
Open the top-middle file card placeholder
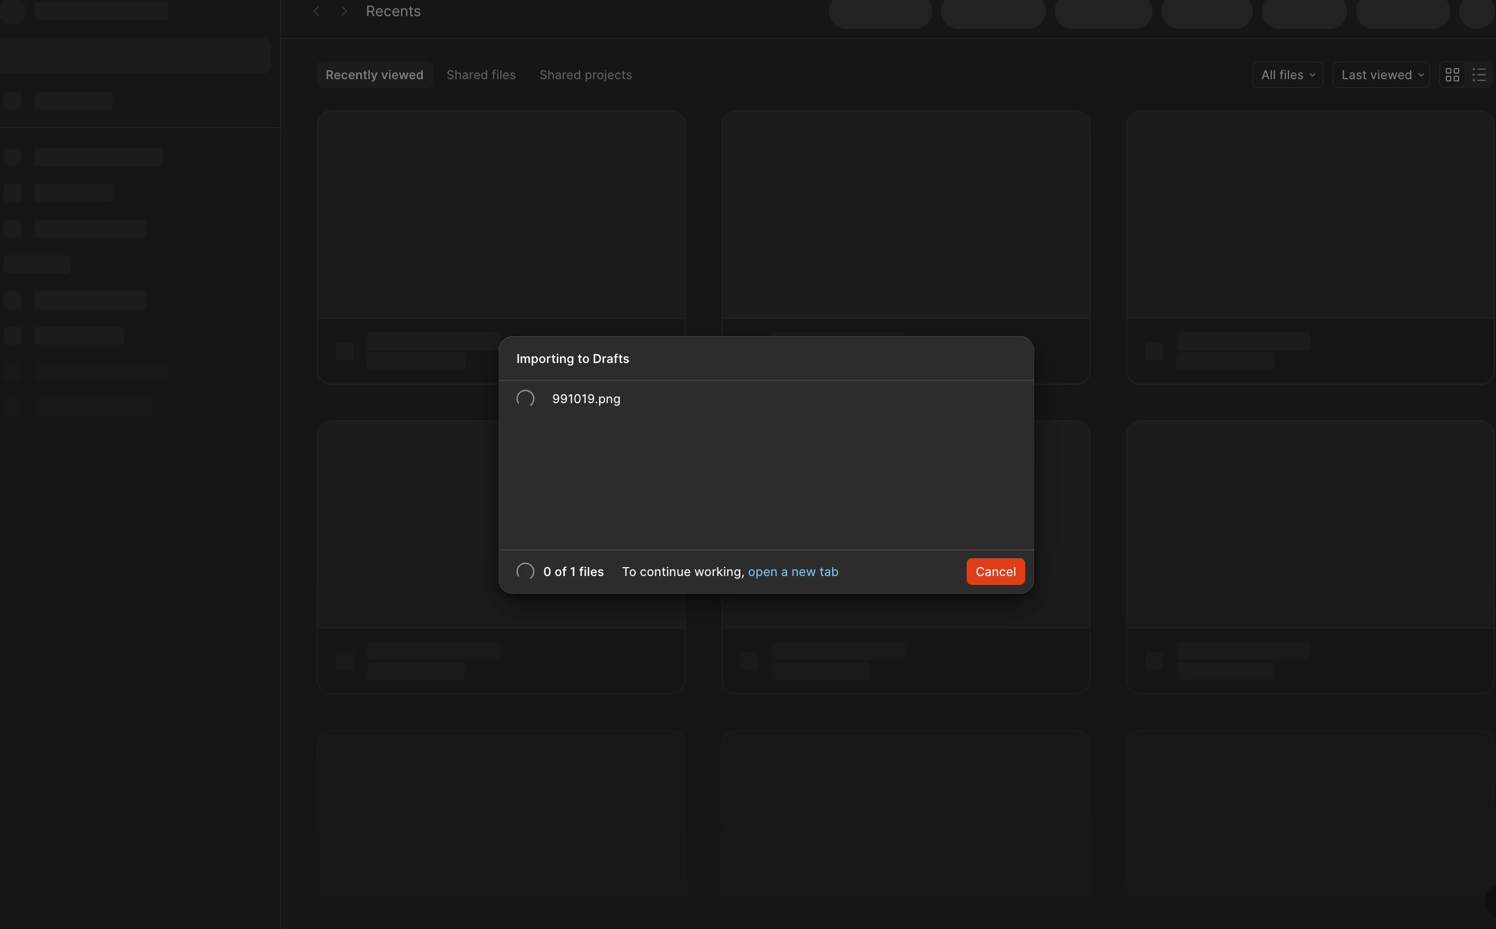(x=905, y=215)
